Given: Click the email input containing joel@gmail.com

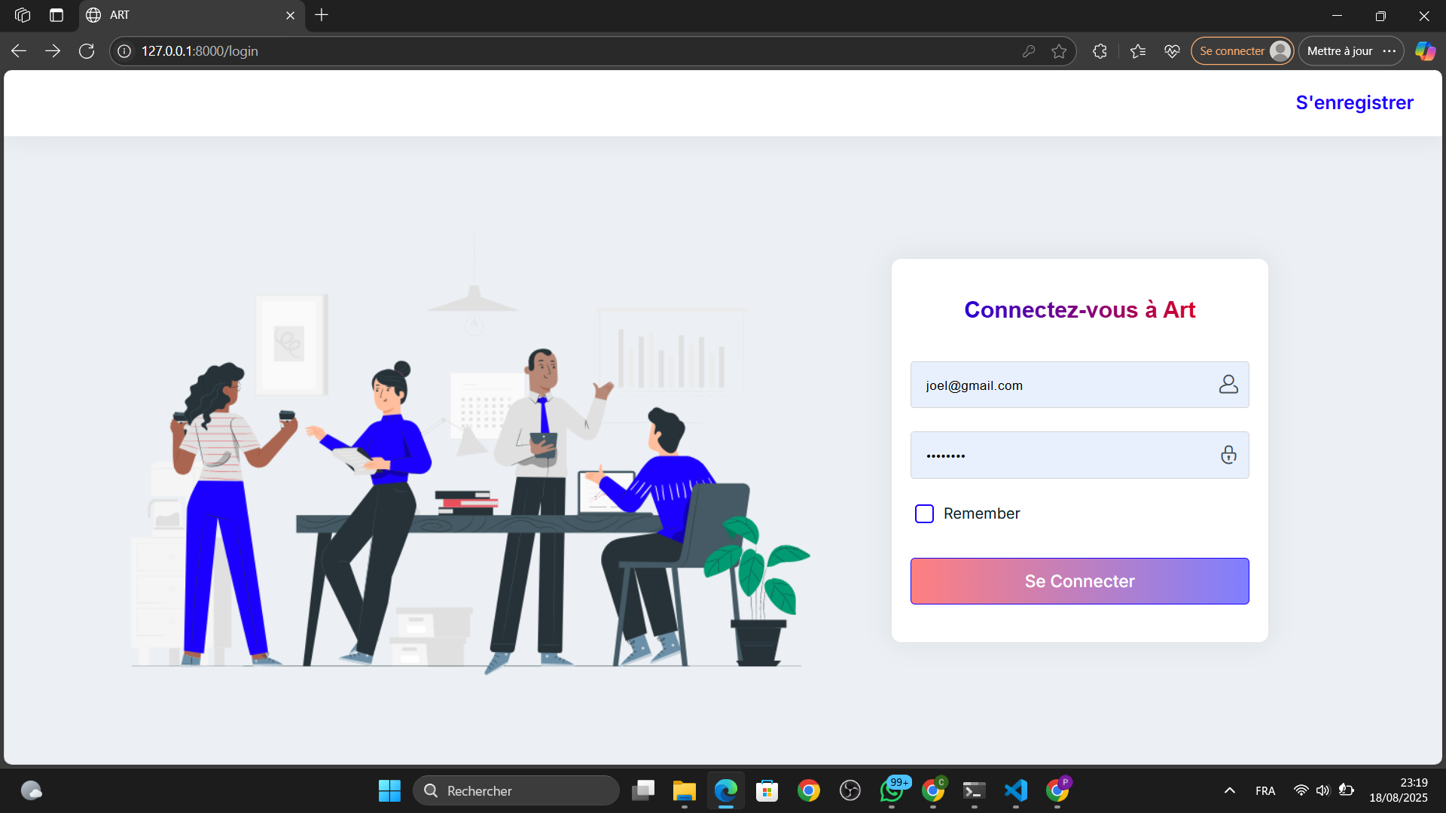Looking at the screenshot, I should 1054,385.
